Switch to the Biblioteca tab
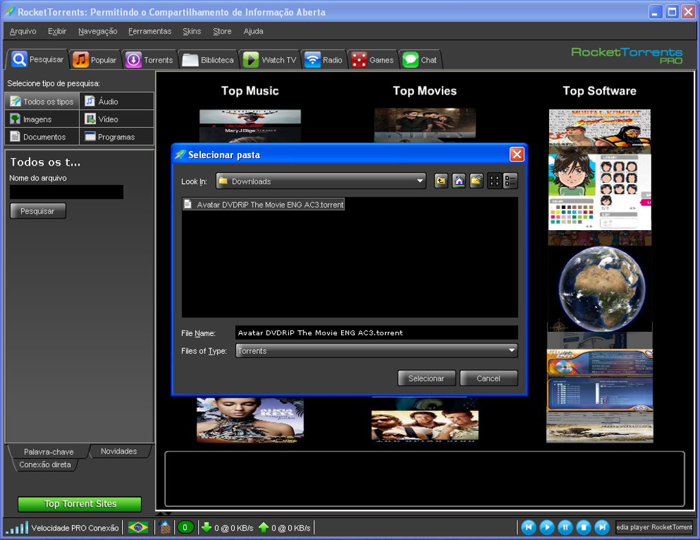This screenshot has width=700, height=540. [210, 60]
